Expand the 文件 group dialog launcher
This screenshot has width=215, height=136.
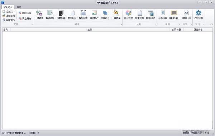click(x=32, y=25)
